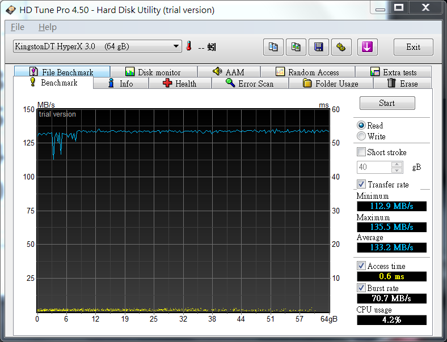Viewport: 447px width, 342px height.
Task: Click the purple download arrow icon
Action: coord(368,47)
